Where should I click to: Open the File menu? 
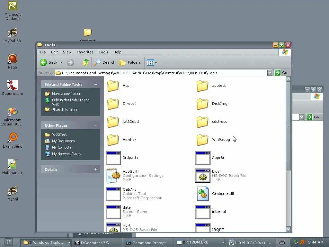[x=43, y=52]
